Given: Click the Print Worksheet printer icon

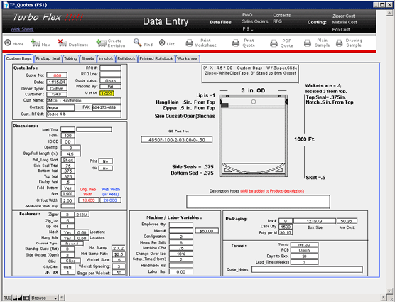Looking at the screenshot, I should click(x=190, y=43).
